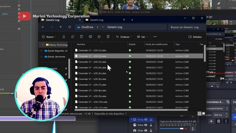Toggle visibility of Nave source in OBS
236x133 pixels.
(x=146, y=125)
